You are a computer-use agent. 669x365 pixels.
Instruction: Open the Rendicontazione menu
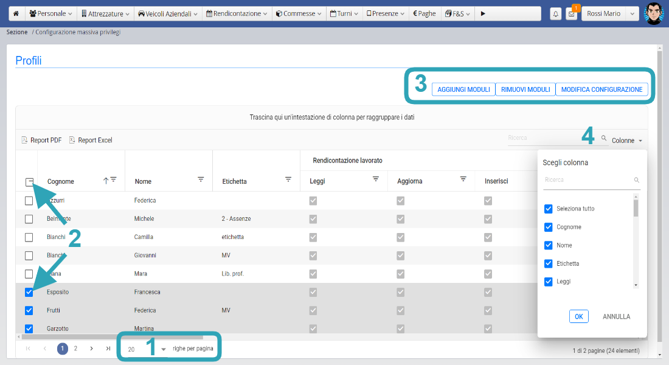(237, 13)
